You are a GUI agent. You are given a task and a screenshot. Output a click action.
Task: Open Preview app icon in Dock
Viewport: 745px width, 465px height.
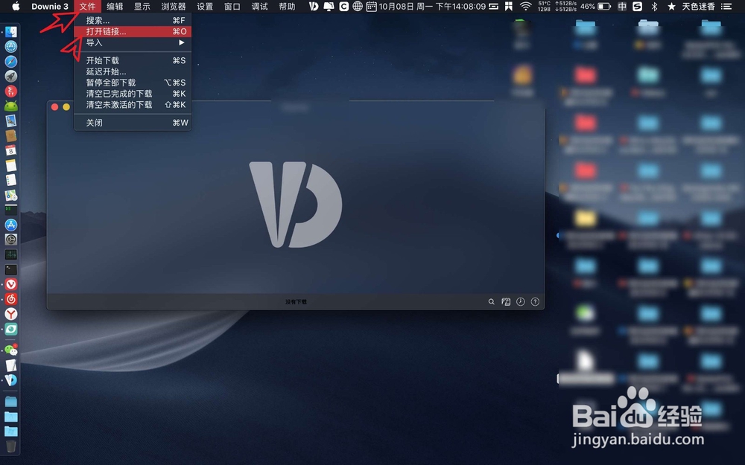pos(11,121)
